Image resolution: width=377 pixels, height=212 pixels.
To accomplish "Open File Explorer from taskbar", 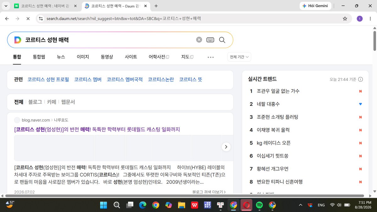I will coord(182,205).
